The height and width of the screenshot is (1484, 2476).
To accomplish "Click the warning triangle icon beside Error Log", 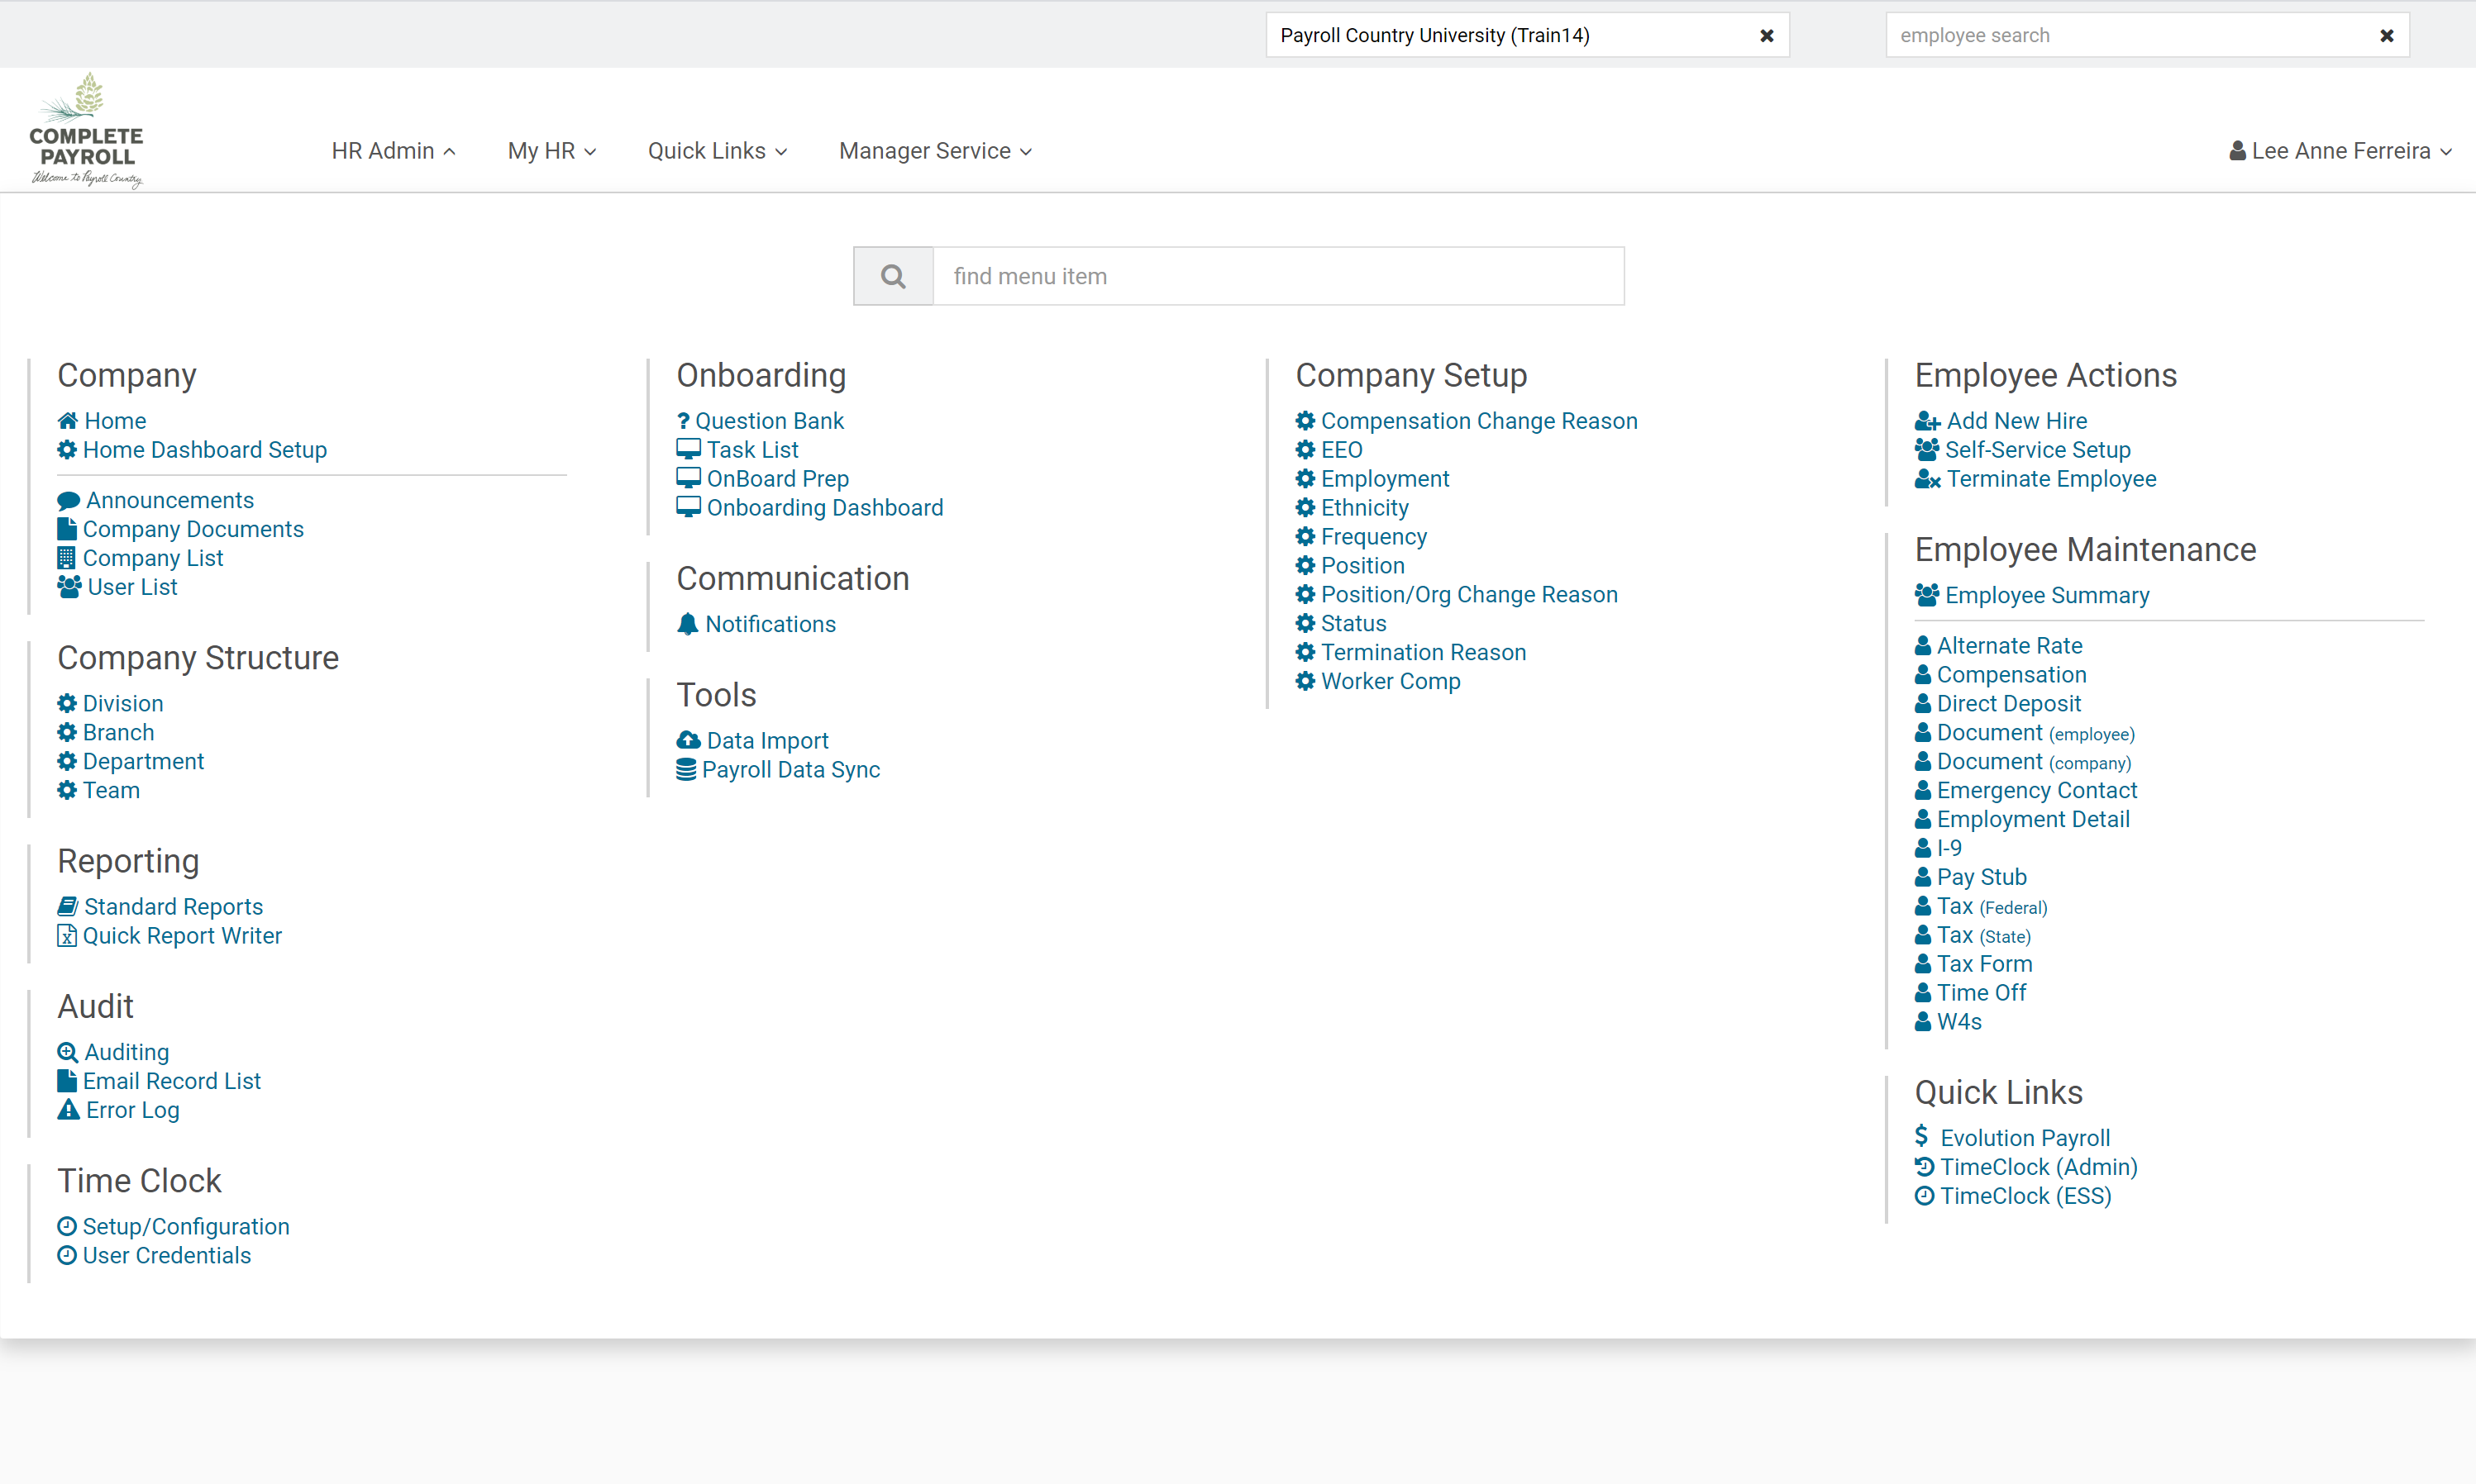I will tap(69, 1110).
